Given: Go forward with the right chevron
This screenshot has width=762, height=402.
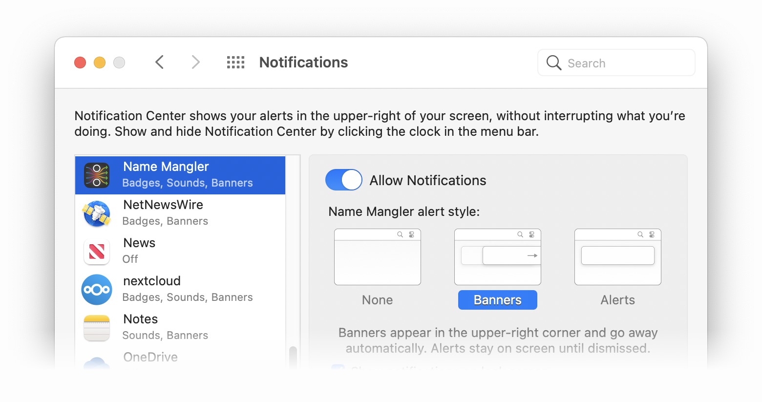Looking at the screenshot, I should coord(195,62).
